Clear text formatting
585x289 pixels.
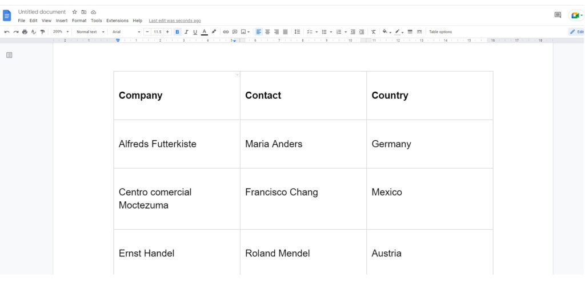click(x=374, y=32)
